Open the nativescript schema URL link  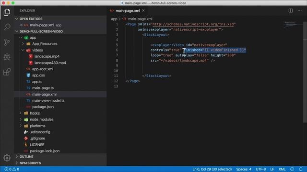(x=193, y=24)
